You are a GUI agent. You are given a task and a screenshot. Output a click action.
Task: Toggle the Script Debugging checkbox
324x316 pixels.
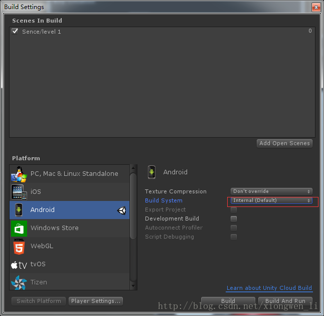(234, 237)
